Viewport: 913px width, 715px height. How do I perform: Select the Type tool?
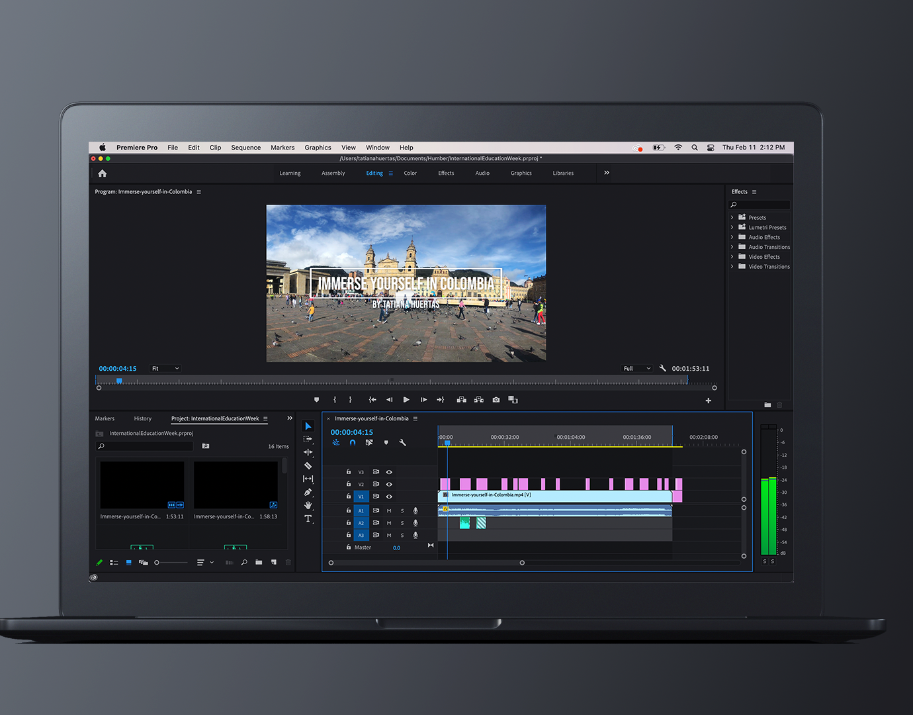pyautogui.click(x=308, y=518)
